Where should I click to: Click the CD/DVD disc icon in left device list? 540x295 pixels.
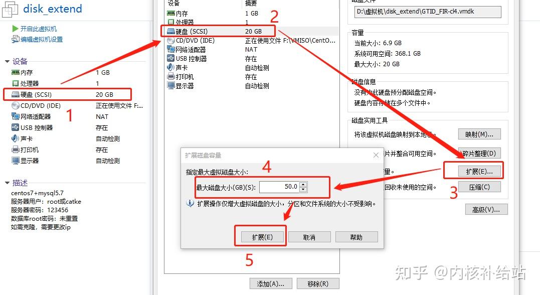[15, 105]
